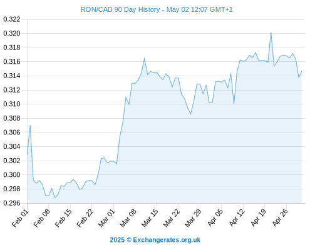The width and height of the screenshot is (310, 250).
Task: Select the Feb 15 date label
Action: point(64,218)
